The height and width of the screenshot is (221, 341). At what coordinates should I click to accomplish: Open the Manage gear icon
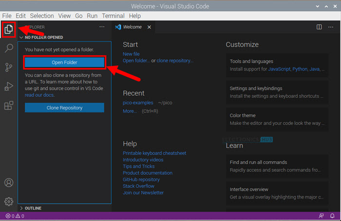(9, 201)
